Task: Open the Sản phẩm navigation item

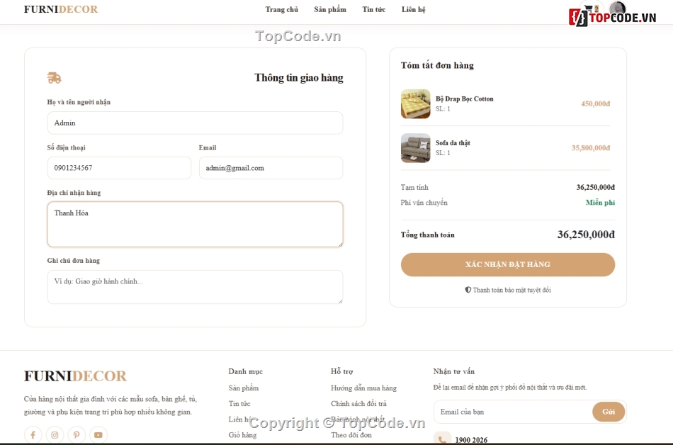Action: coord(330,9)
